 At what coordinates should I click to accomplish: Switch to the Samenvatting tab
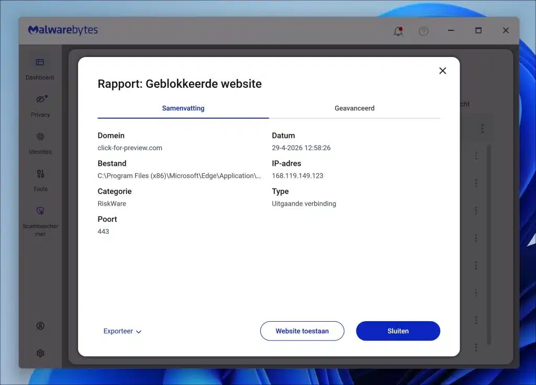pyautogui.click(x=183, y=108)
